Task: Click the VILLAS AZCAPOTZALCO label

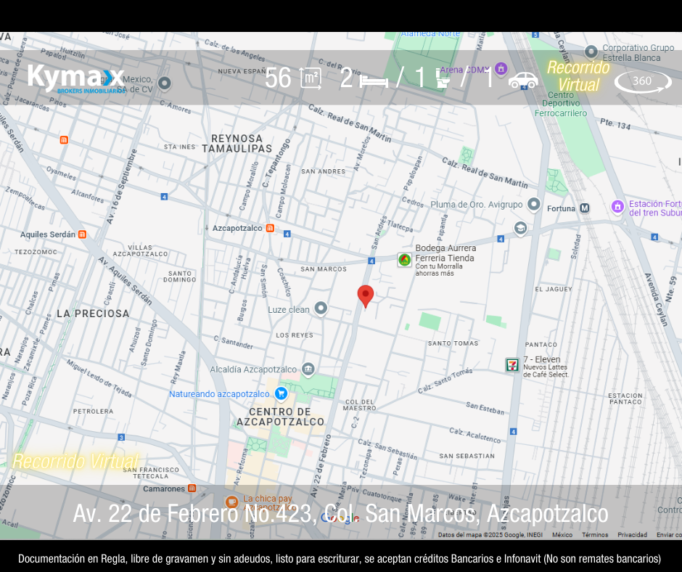Action: pyautogui.click(x=141, y=250)
